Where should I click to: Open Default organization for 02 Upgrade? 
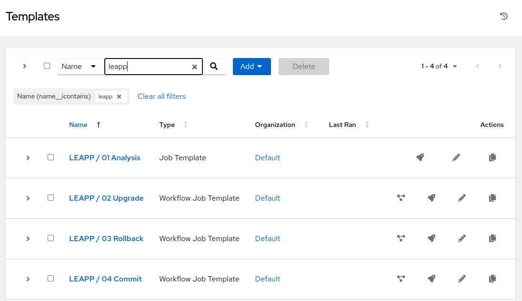coord(268,198)
